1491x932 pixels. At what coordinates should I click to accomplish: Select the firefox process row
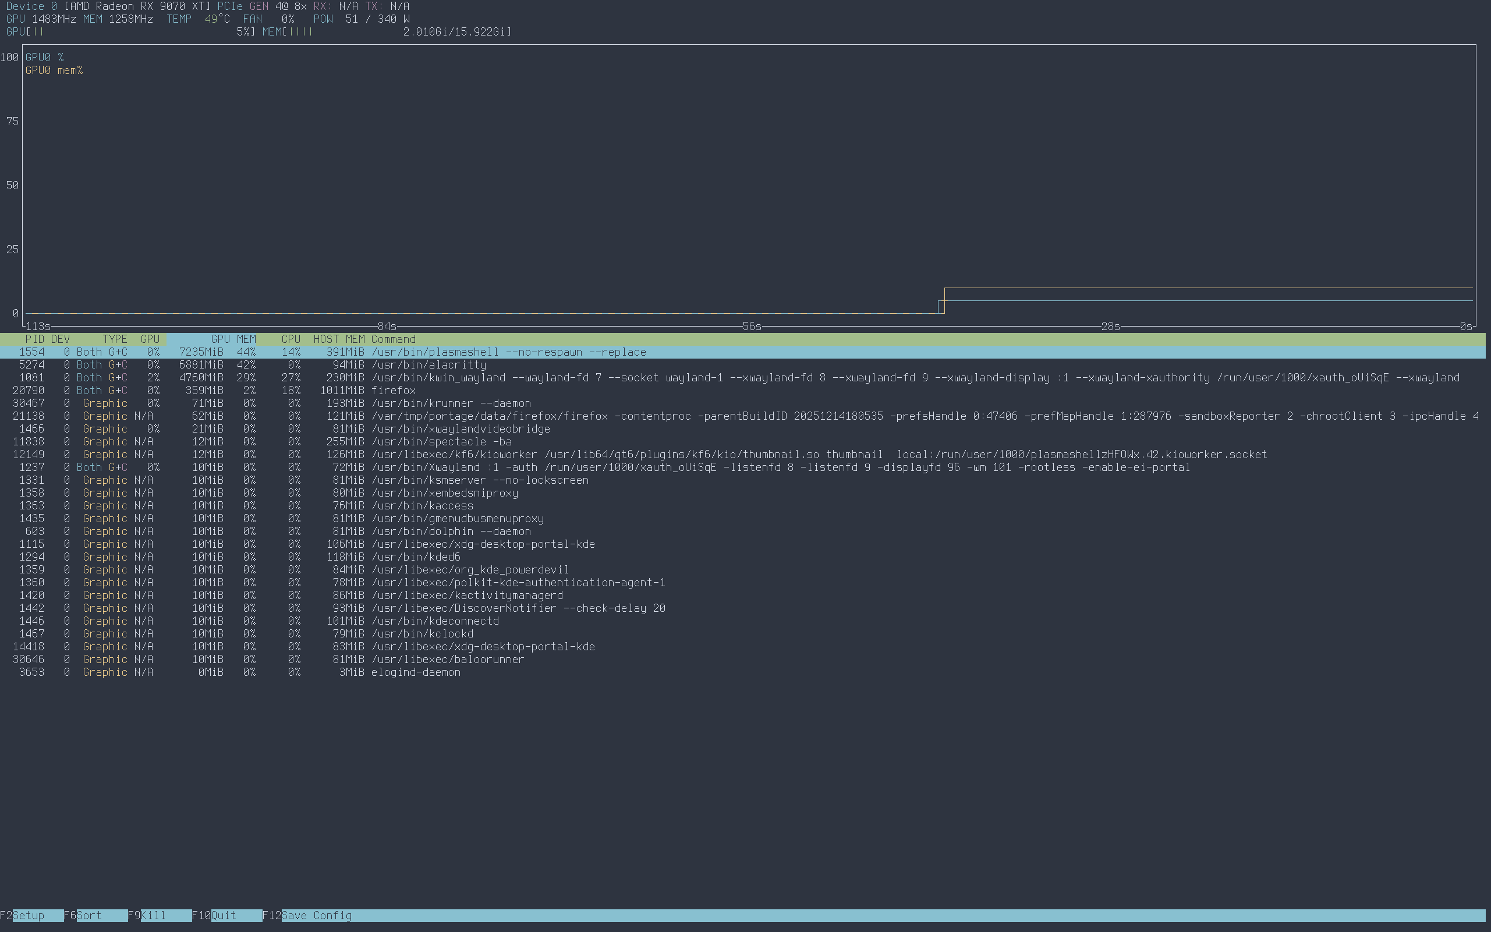pyautogui.click(x=393, y=391)
